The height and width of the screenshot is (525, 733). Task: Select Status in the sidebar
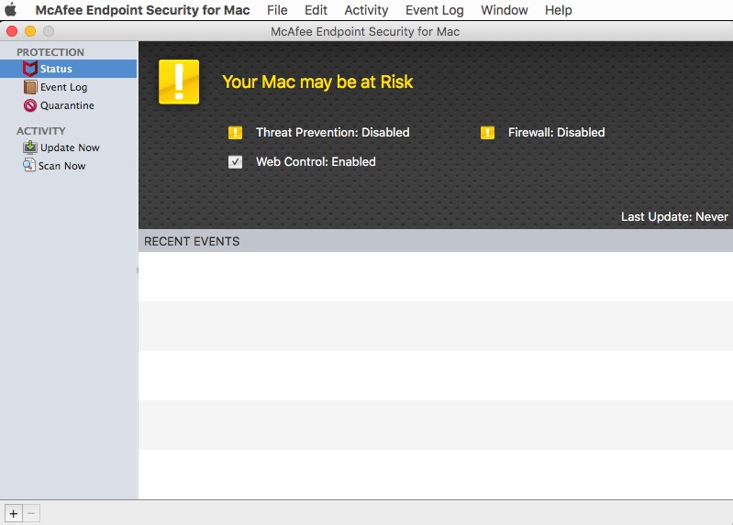[68, 69]
